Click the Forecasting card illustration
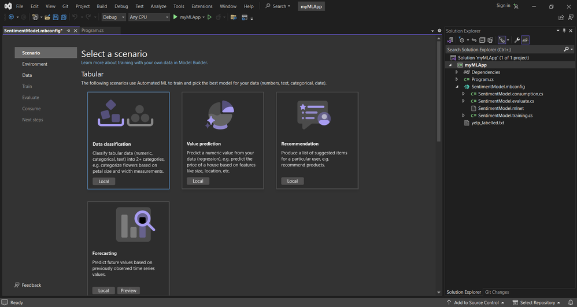 pyautogui.click(x=135, y=224)
